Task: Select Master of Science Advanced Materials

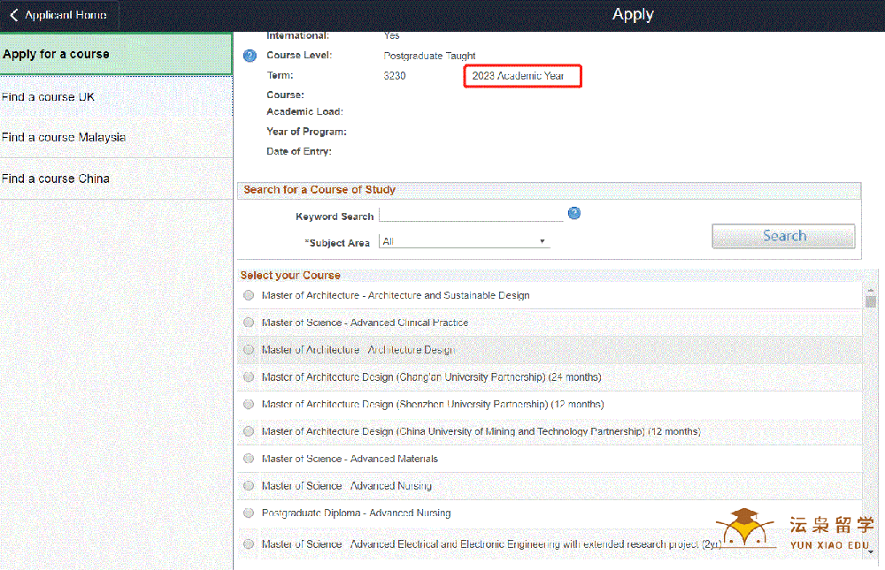Action: pyautogui.click(x=249, y=459)
